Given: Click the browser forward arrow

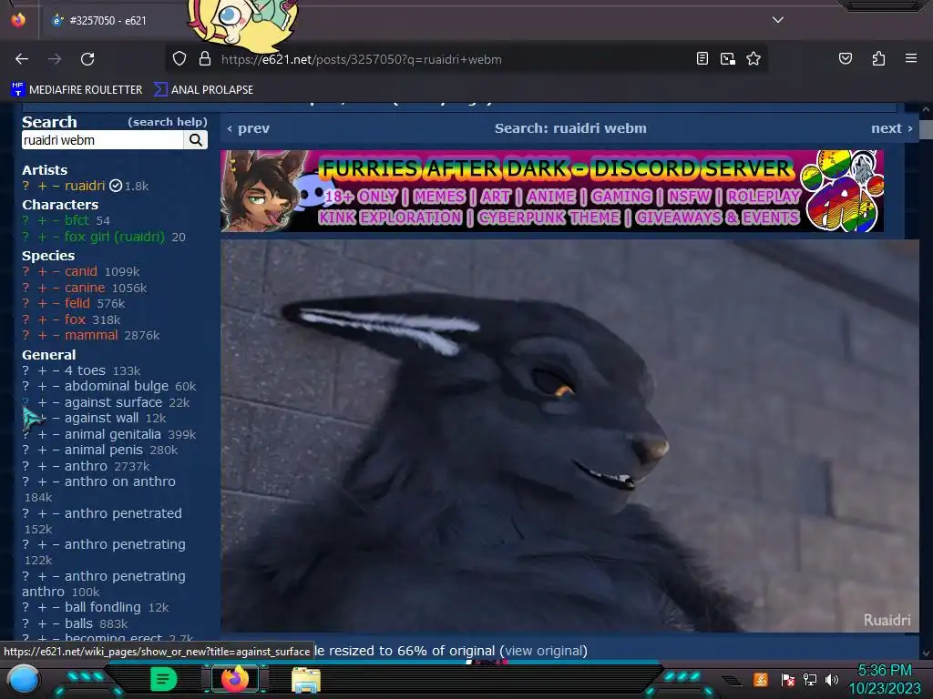Looking at the screenshot, I should click(55, 59).
